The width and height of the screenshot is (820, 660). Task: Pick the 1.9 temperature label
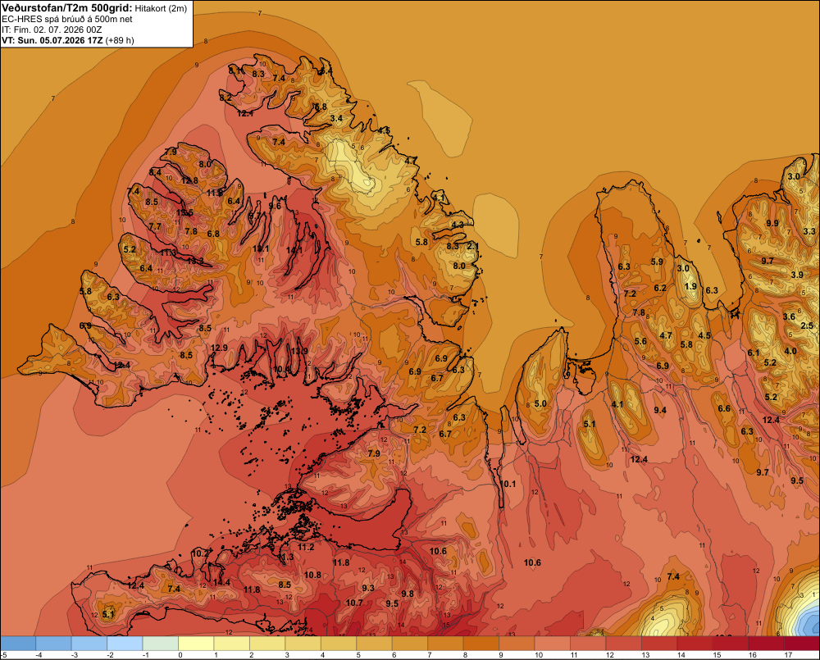tap(690, 286)
